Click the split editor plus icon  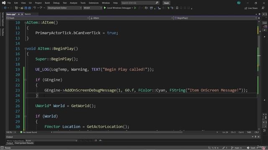pos(259,18)
